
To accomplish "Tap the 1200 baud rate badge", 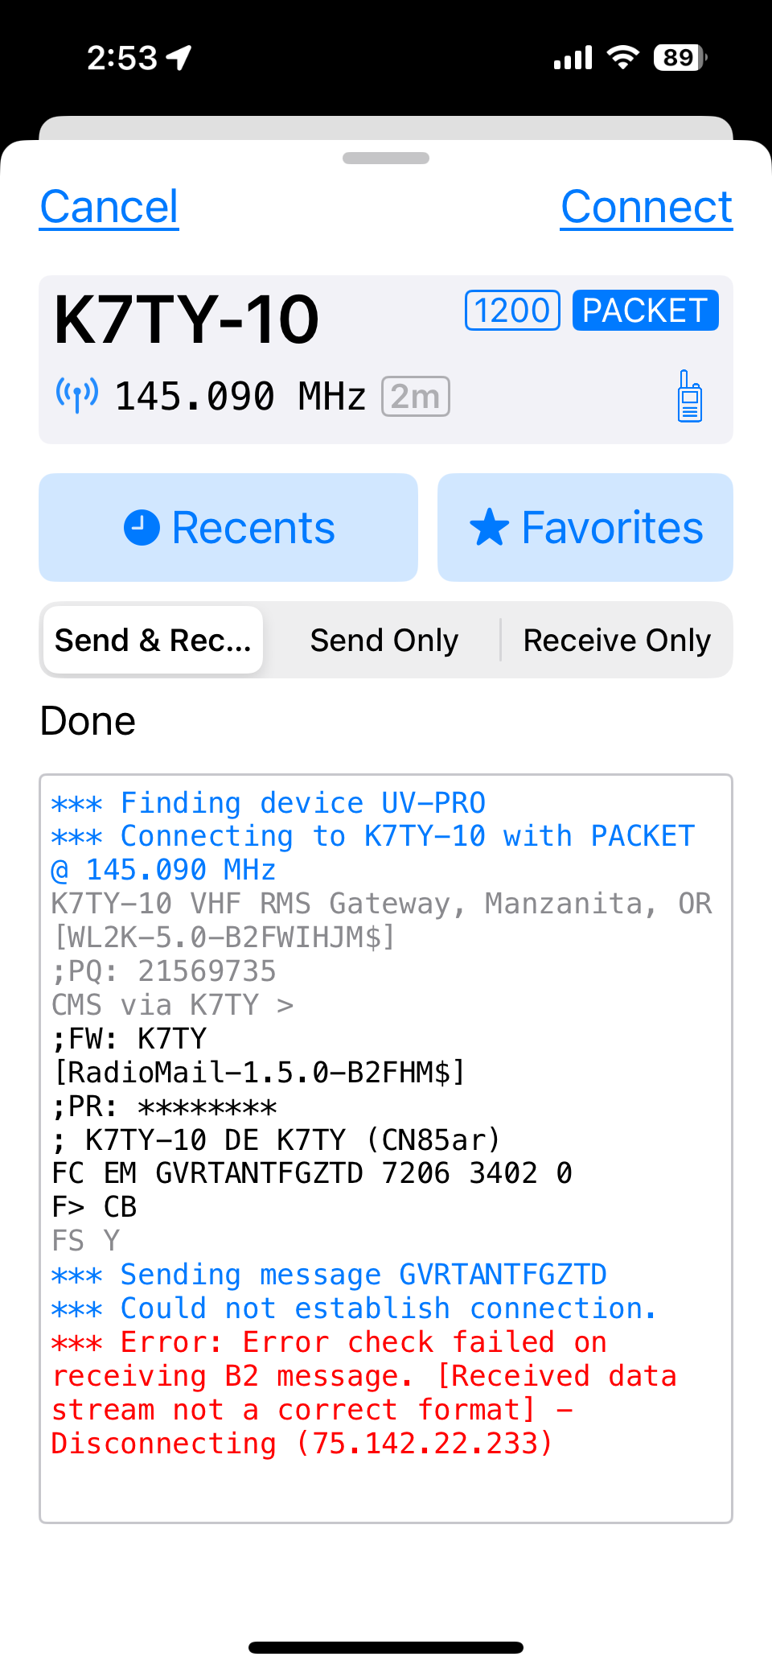I will pos(512,310).
